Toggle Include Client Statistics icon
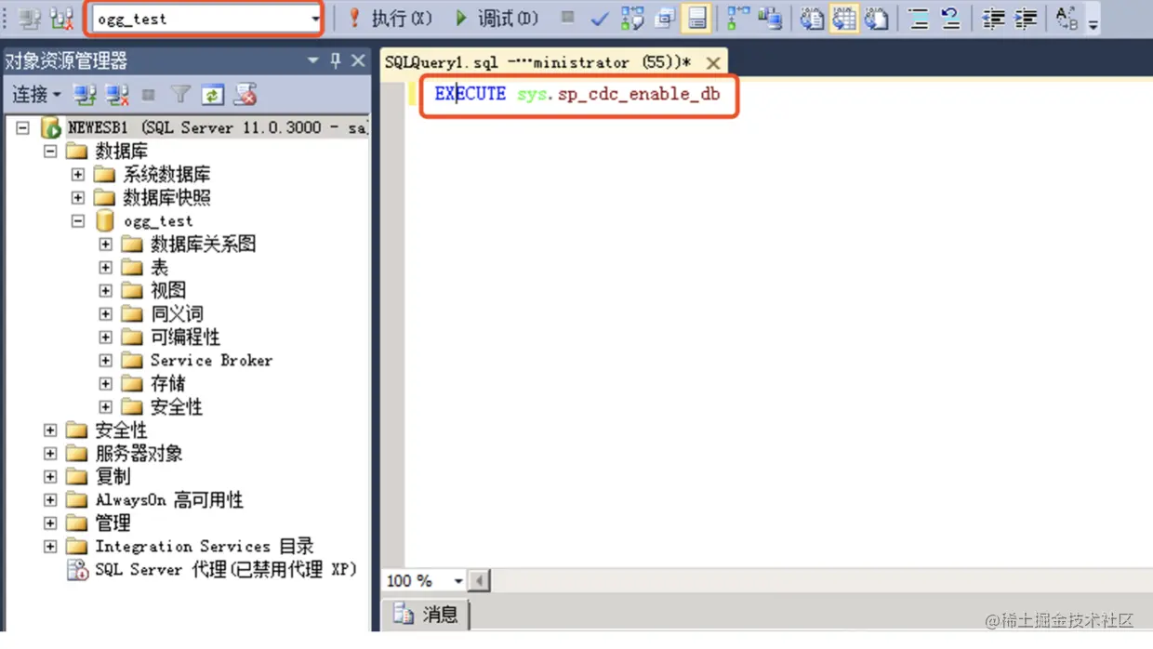The height and width of the screenshot is (649, 1153). pyautogui.click(x=770, y=19)
